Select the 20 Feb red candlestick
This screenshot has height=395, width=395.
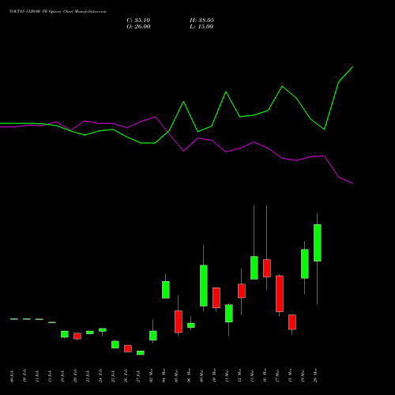click(x=77, y=336)
